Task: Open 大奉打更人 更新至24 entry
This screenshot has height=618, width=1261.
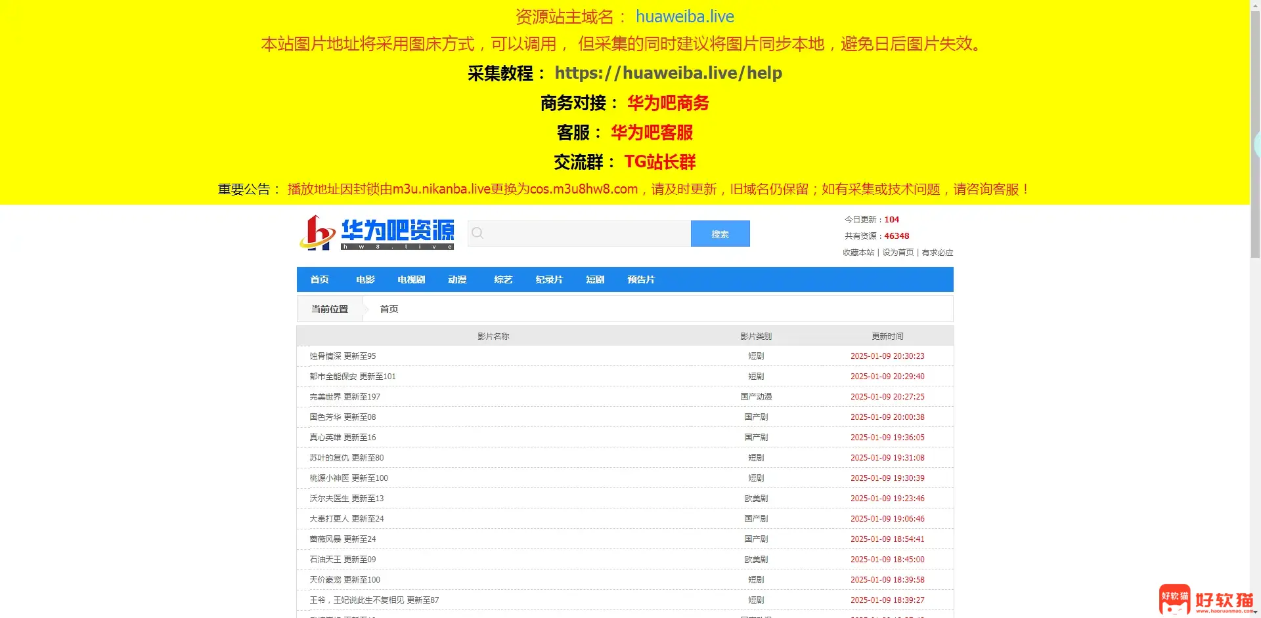Action: point(347,519)
